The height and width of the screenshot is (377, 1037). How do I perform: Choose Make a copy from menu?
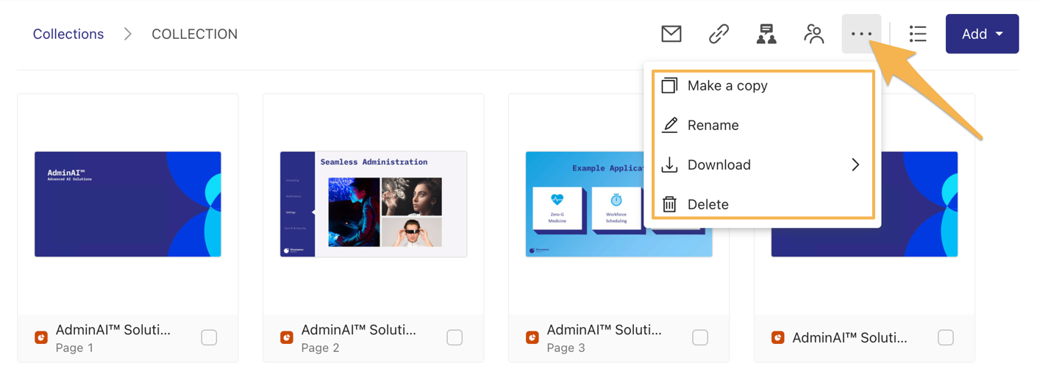coord(762,85)
